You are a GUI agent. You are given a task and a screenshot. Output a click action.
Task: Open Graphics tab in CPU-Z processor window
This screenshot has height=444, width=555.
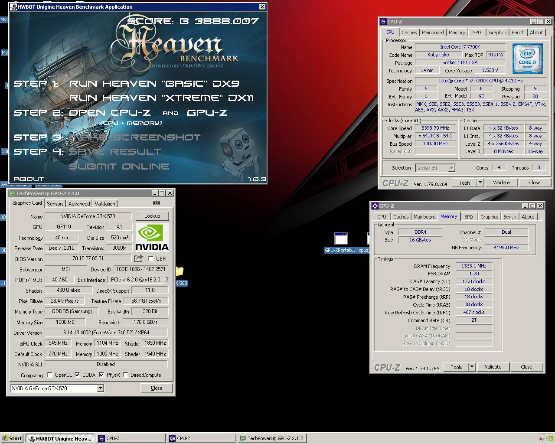coord(497,33)
